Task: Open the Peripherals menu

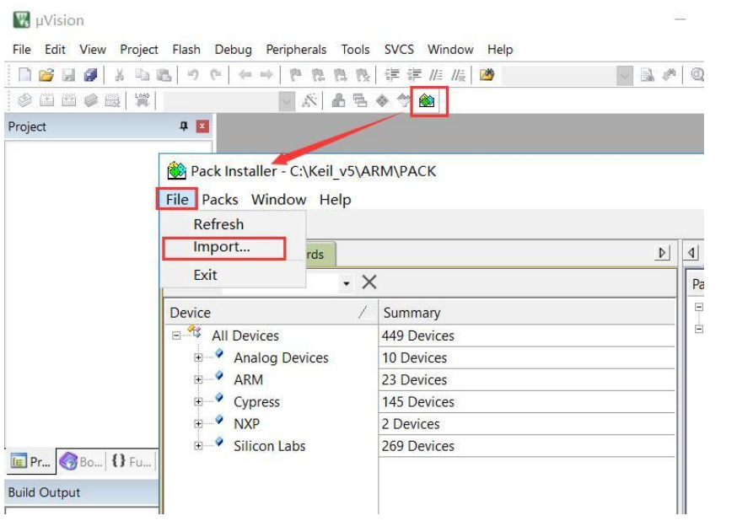Action: pyautogui.click(x=296, y=50)
